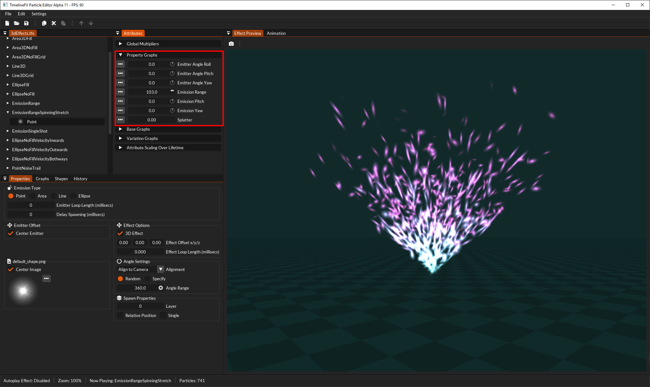Select the Ellipse emission type

pos(74,196)
